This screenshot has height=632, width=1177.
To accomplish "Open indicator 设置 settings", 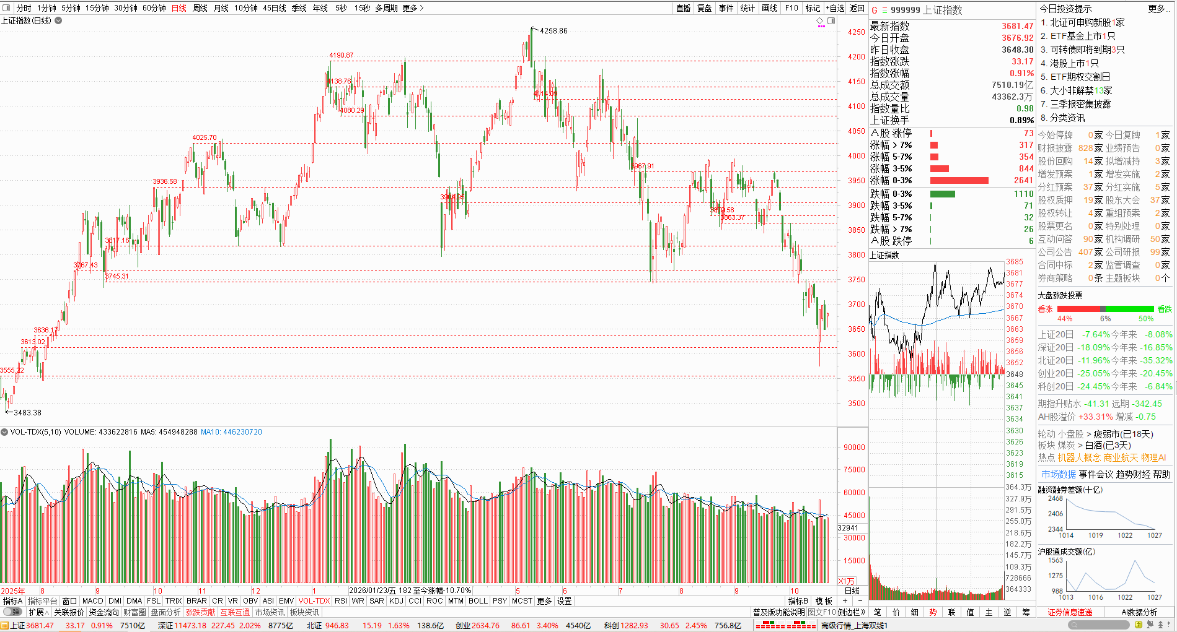I will pos(564,601).
